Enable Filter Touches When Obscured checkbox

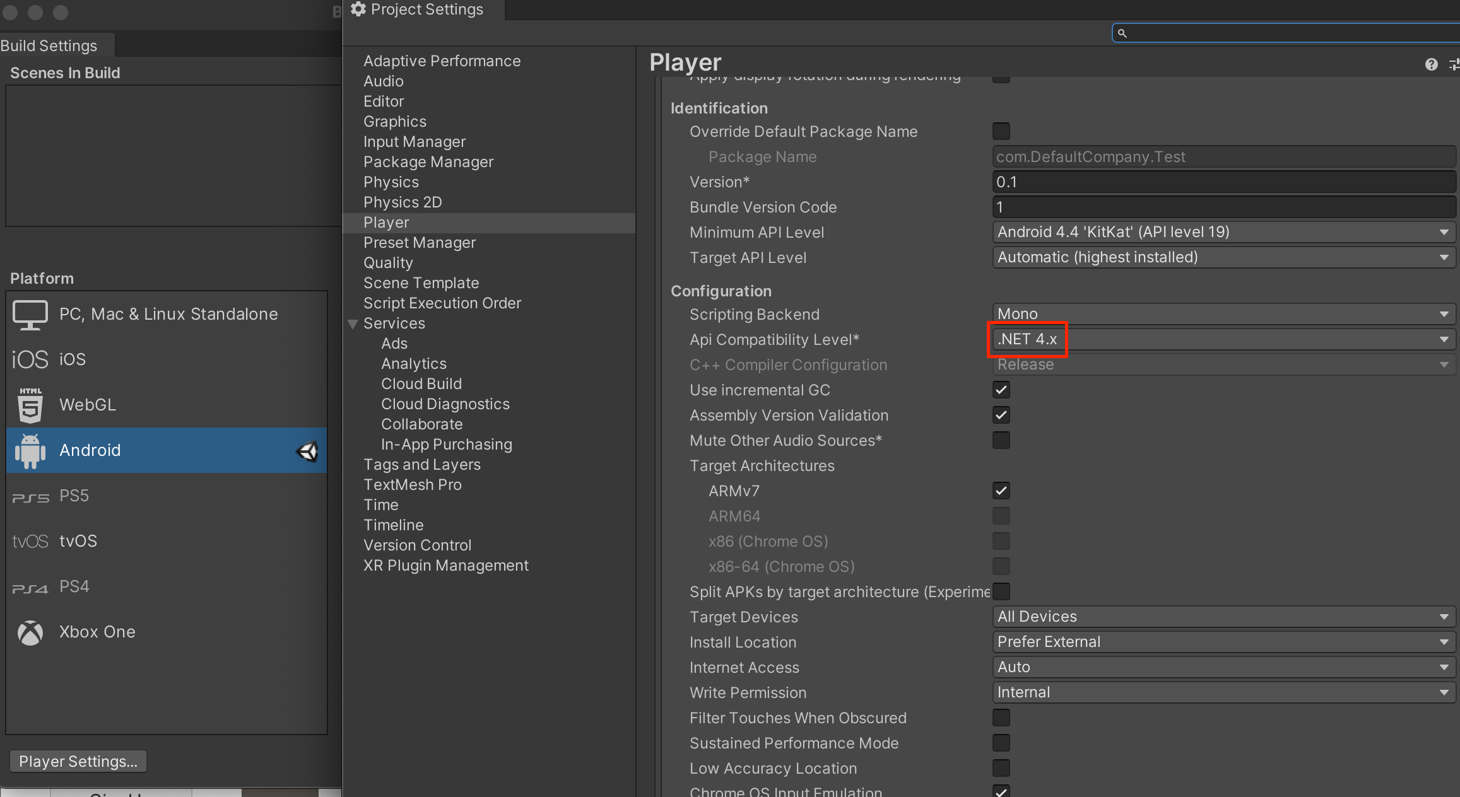(1001, 718)
